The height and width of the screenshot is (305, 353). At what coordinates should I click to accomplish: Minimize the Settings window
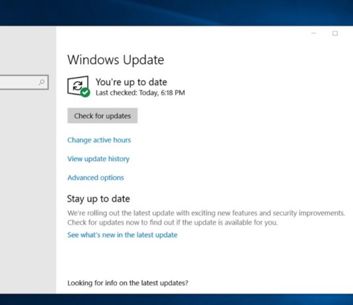coord(314,33)
